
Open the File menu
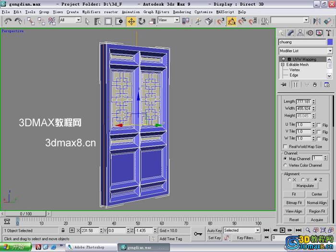coord(6,12)
